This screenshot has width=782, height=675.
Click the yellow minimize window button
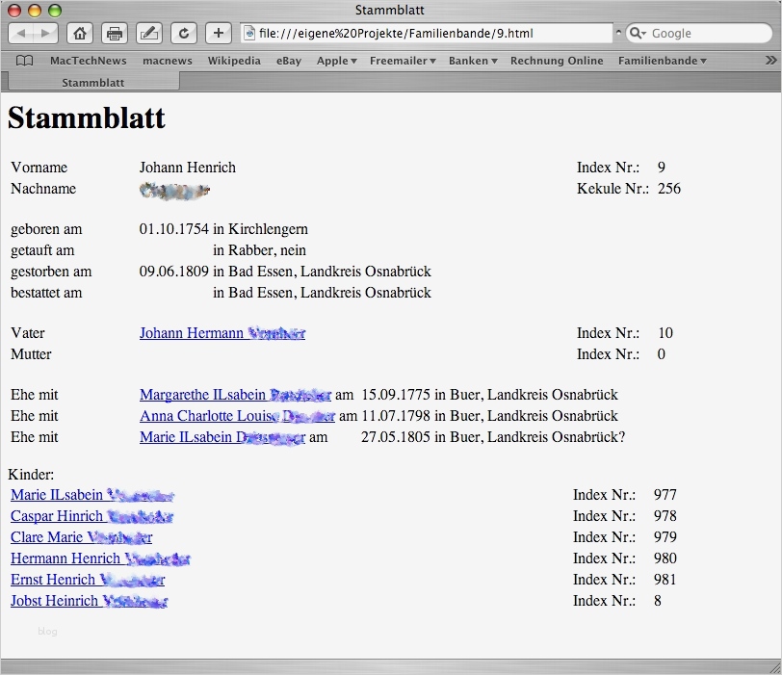(x=35, y=10)
